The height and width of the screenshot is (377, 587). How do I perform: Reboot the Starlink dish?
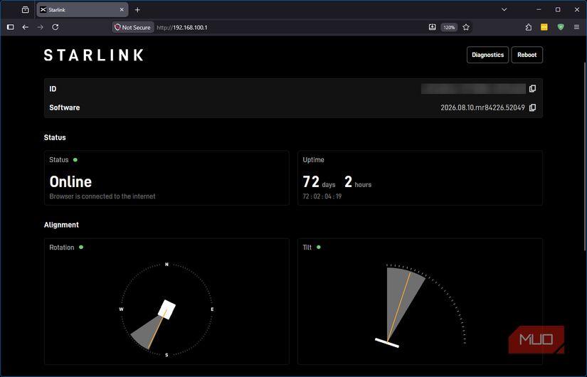(527, 55)
